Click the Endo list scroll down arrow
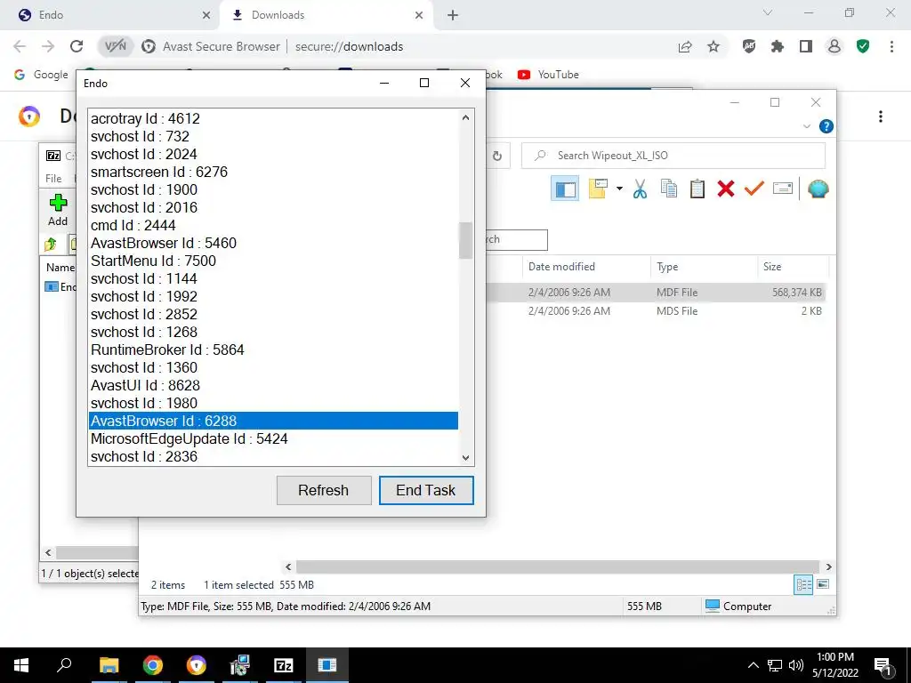Viewport: 911px width, 683px height. click(x=465, y=458)
